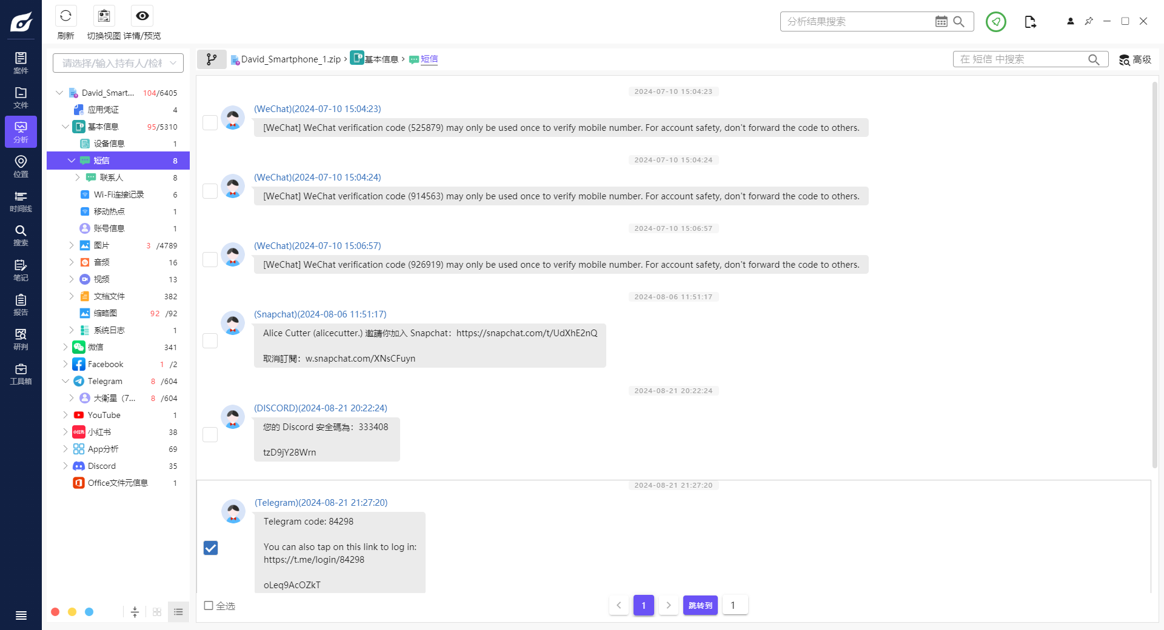Open the timeline (时间线) sidebar panel
Viewport: 1164px width, 630px height.
pyautogui.click(x=21, y=201)
